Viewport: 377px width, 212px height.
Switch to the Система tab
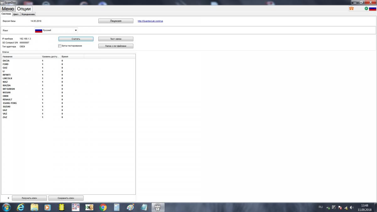coord(6,14)
